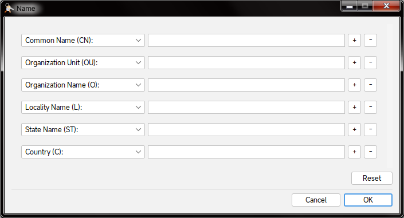Viewport: 404px width, 218px height.
Task: Confirm with the OK button
Action: tap(368, 200)
